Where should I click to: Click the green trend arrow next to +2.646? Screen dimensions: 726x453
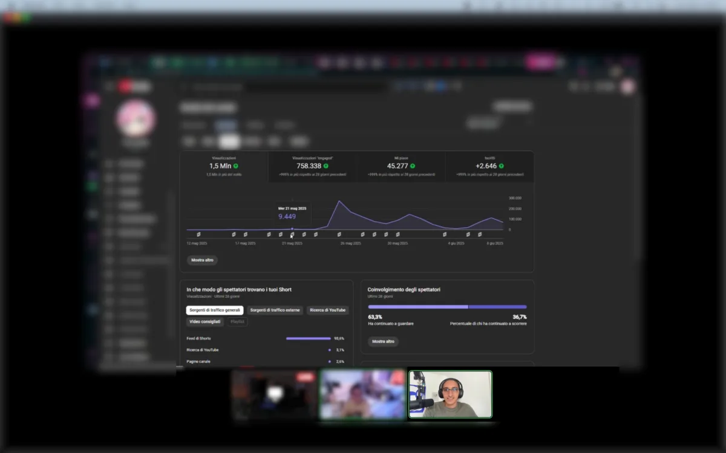click(x=502, y=165)
